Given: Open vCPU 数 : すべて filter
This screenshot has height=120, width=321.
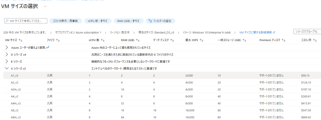Looking at the screenshot, I should 98,21.
